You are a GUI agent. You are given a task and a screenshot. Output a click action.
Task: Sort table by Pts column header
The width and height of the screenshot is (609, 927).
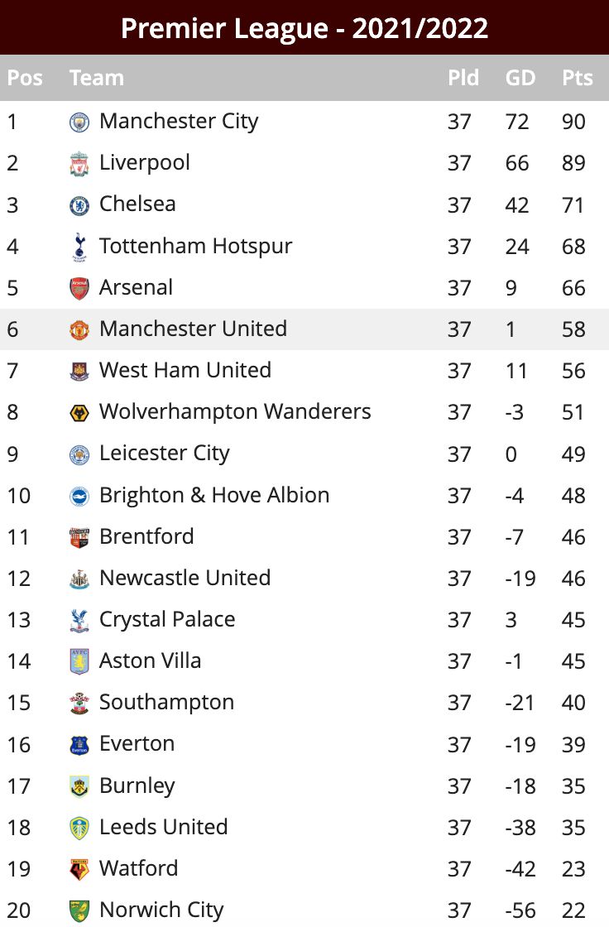577,78
